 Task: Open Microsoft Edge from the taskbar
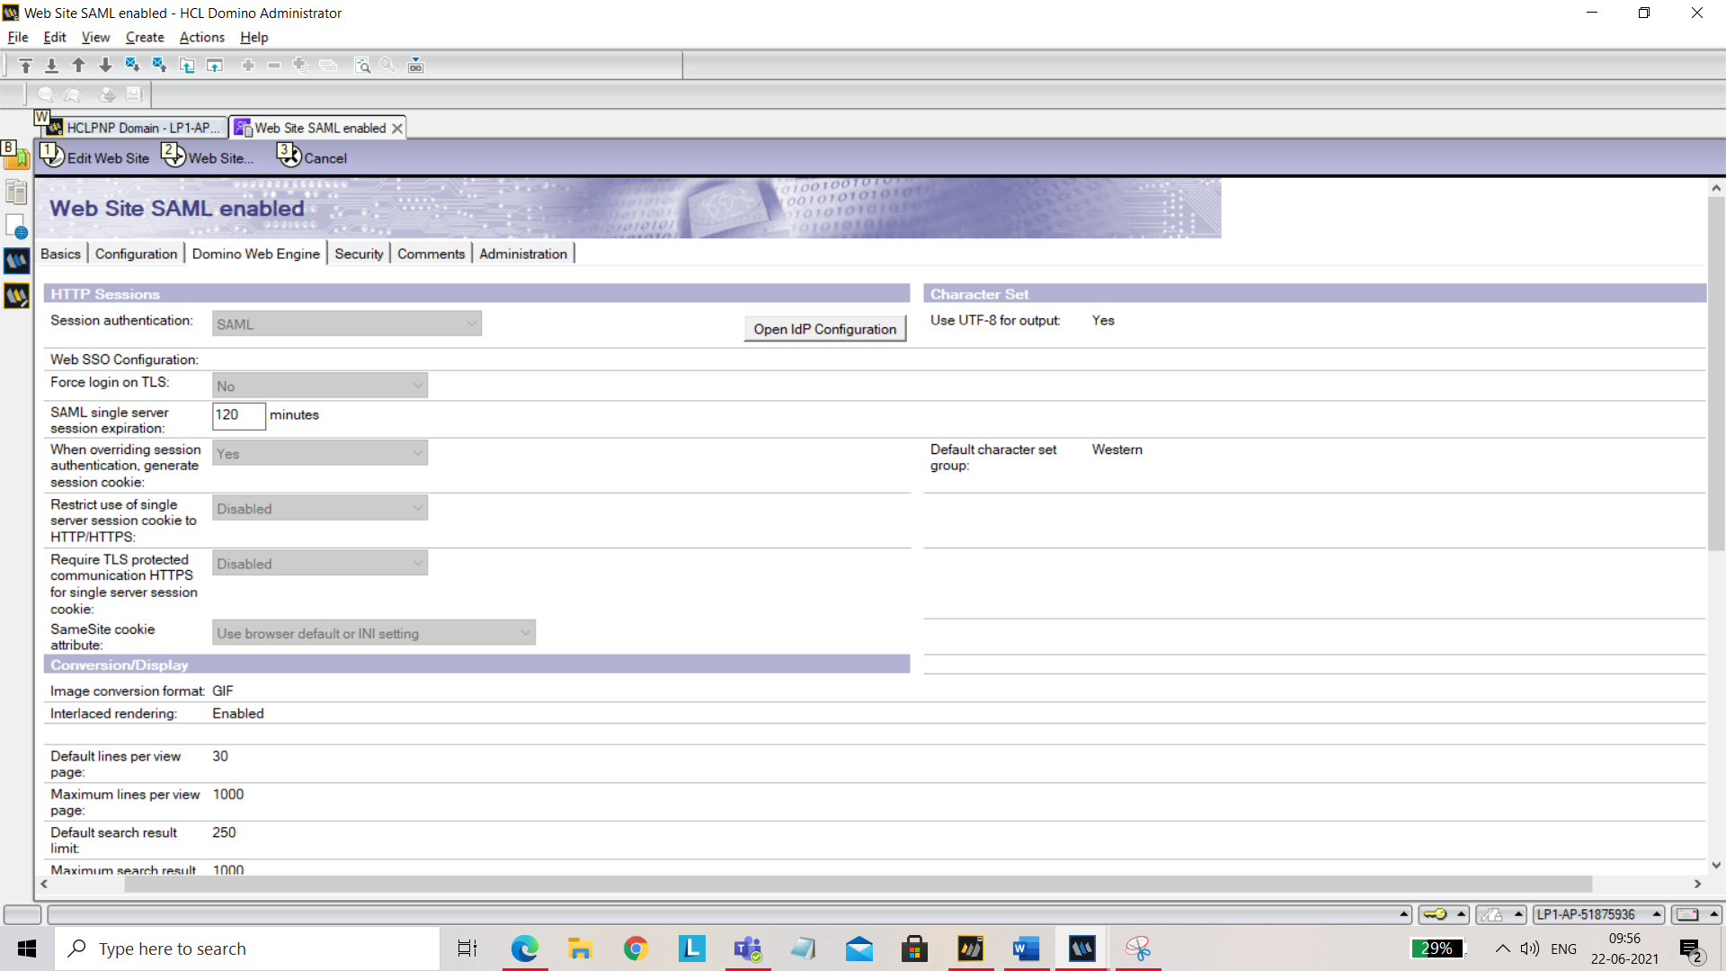[x=524, y=949]
